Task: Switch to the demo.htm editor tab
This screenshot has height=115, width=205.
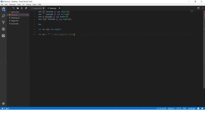Action: 37,8
